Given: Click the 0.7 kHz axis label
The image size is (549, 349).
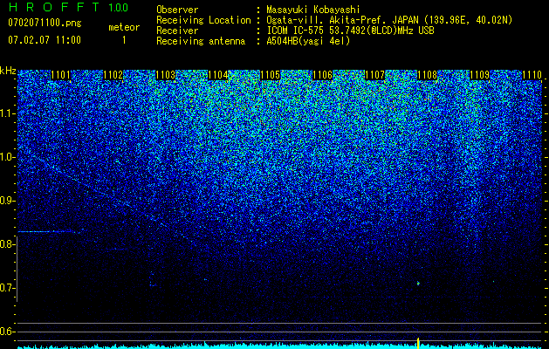Looking at the screenshot, I should coord(7,288).
